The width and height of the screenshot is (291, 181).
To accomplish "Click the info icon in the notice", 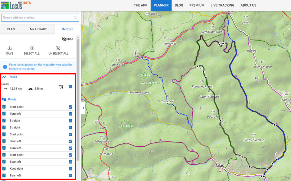I will click(x=5, y=67).
